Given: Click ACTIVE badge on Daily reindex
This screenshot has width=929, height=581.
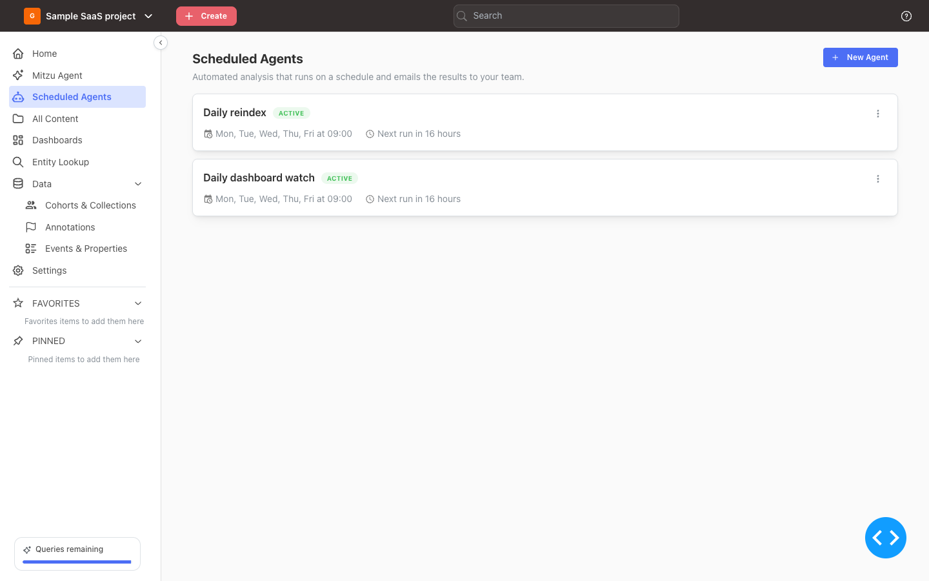Looking at the screenshot, I should tap(292, 113).
